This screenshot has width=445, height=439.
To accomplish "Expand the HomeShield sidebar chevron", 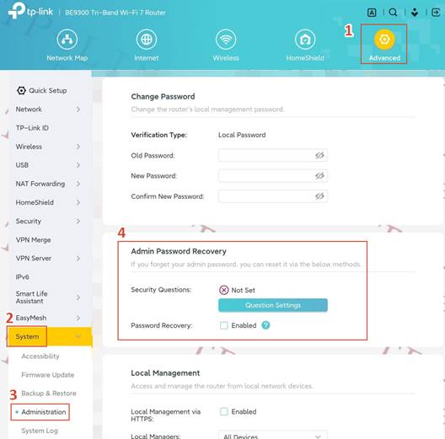I will [x=78, y=202].
